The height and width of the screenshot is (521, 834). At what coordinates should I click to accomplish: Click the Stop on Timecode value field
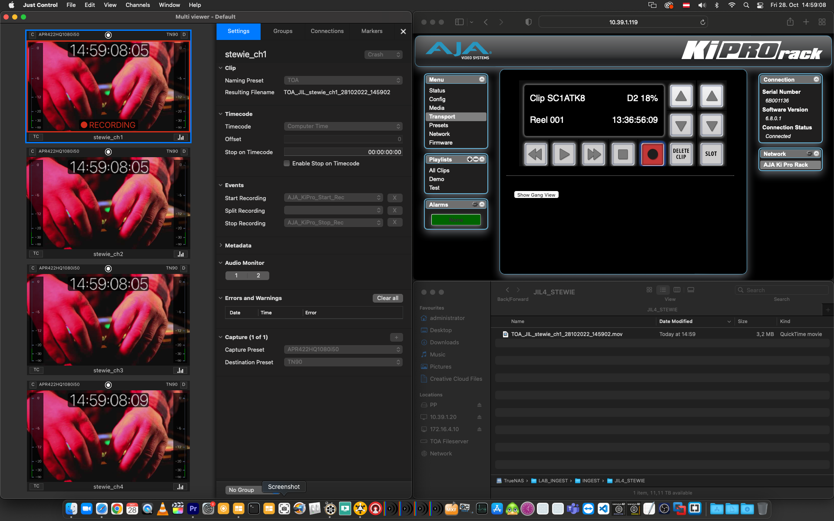coord(343,152)
